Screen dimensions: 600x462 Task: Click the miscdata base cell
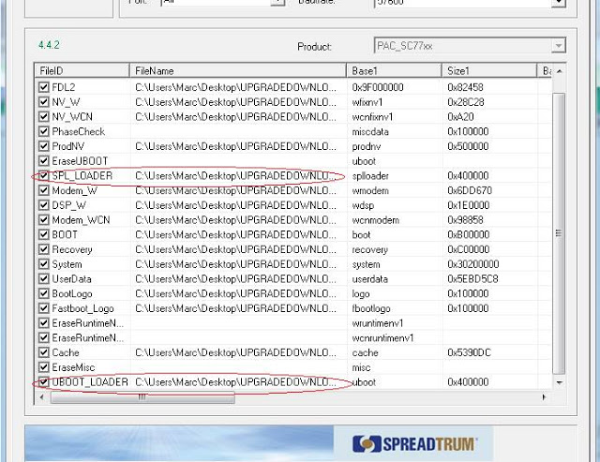pos(370,131)
